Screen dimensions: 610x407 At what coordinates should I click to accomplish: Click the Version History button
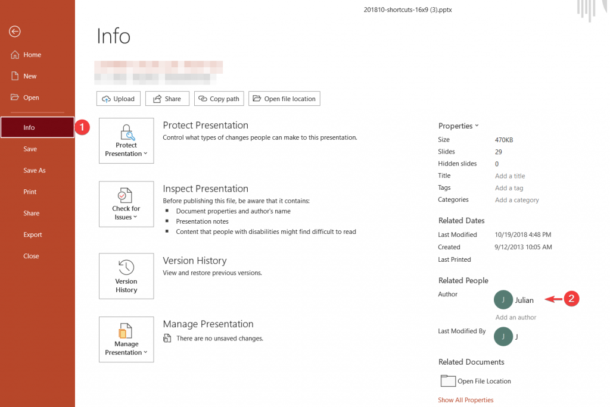pyautogui.click(x=126, y=276)
